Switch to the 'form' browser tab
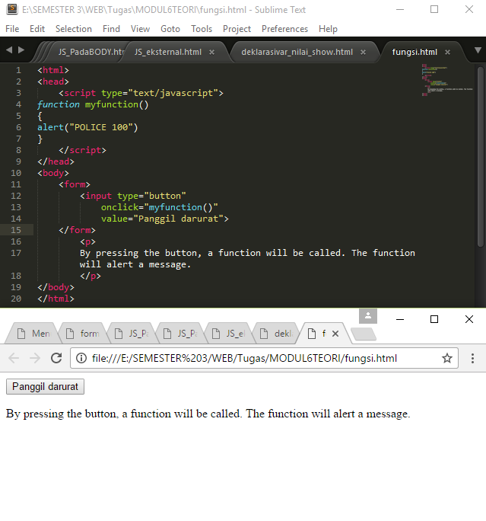The width and height of the screenshot is (486, 521). [x=84, y=334]
